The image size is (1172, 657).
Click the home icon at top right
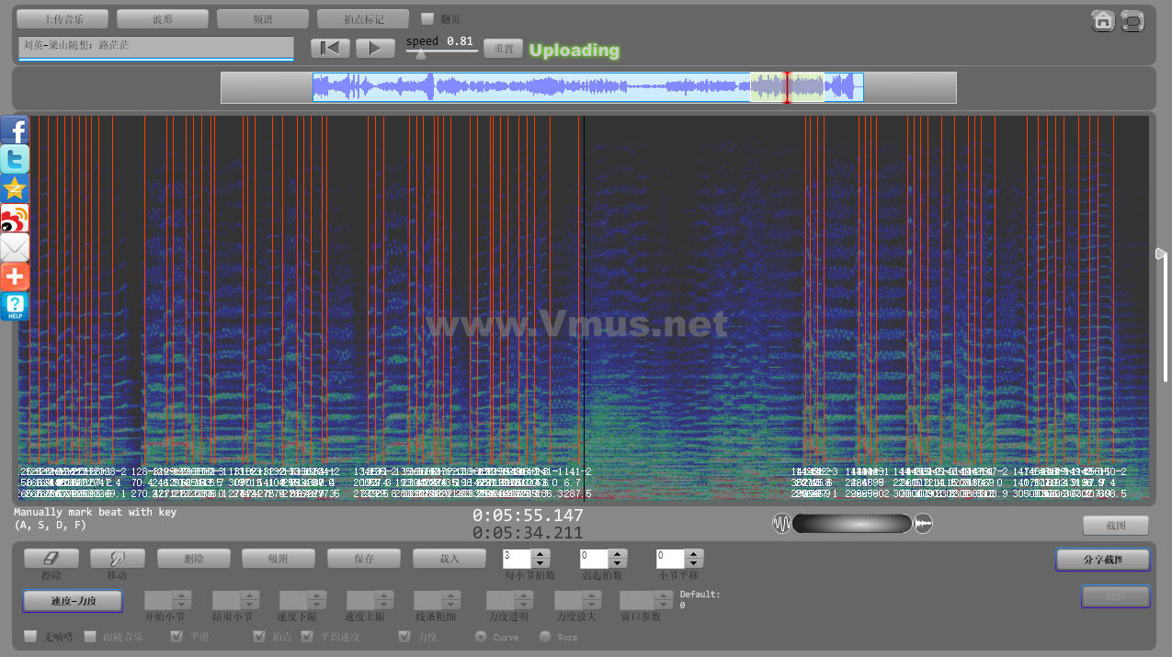point(1103,21)
